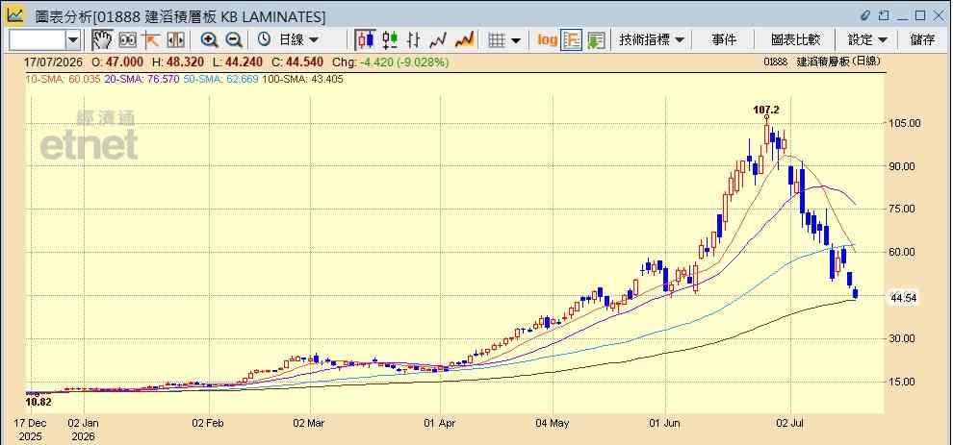
Task: Select the red-blue candlestick chart type
Action: pyautogui.click(x=365, y=40)
